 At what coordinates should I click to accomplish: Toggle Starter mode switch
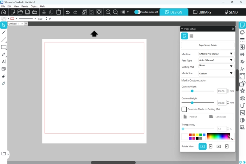[x=137, y=12]
